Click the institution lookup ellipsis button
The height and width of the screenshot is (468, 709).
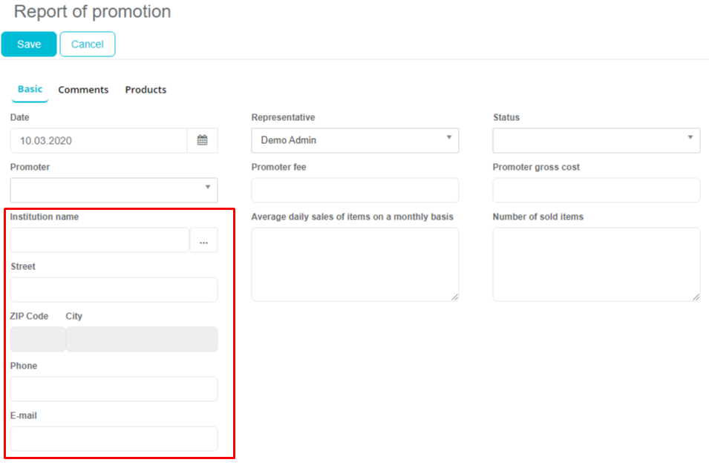coord(203,240)
